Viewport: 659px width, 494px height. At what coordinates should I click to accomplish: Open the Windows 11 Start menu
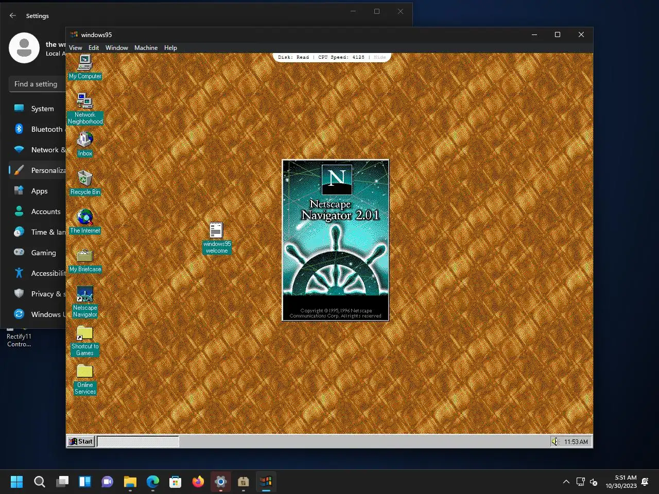[17, 482]
